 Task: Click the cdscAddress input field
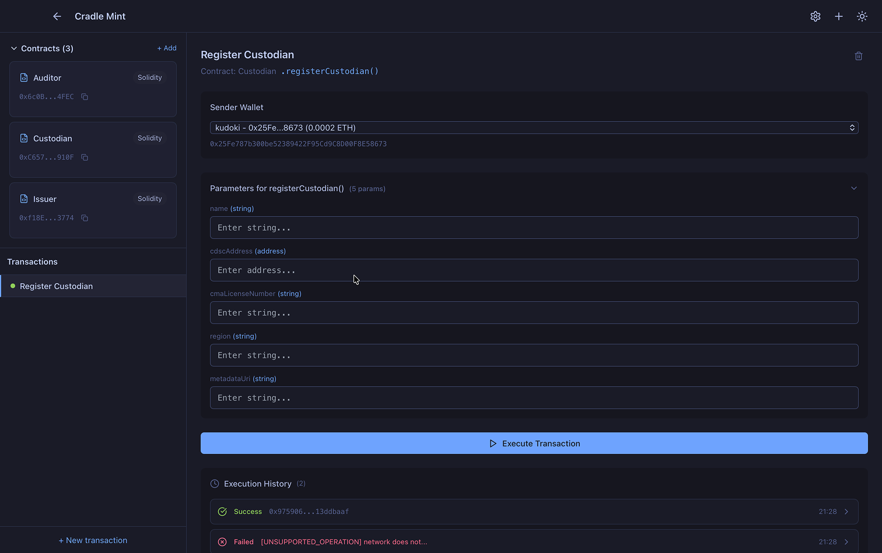534,270
